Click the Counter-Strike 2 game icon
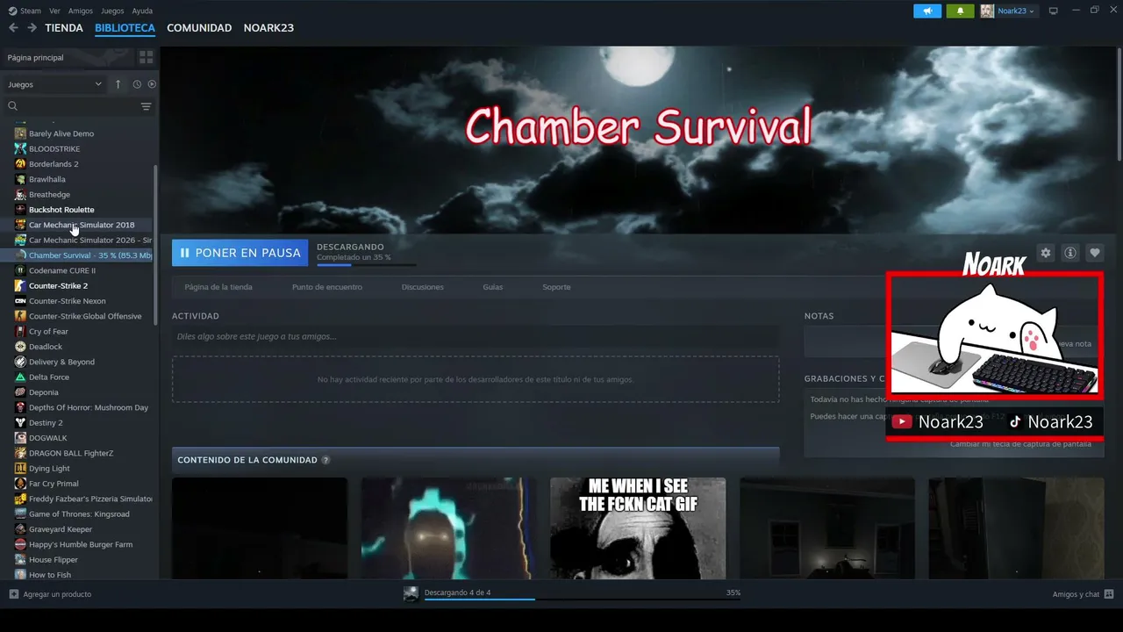 [20, 285]
